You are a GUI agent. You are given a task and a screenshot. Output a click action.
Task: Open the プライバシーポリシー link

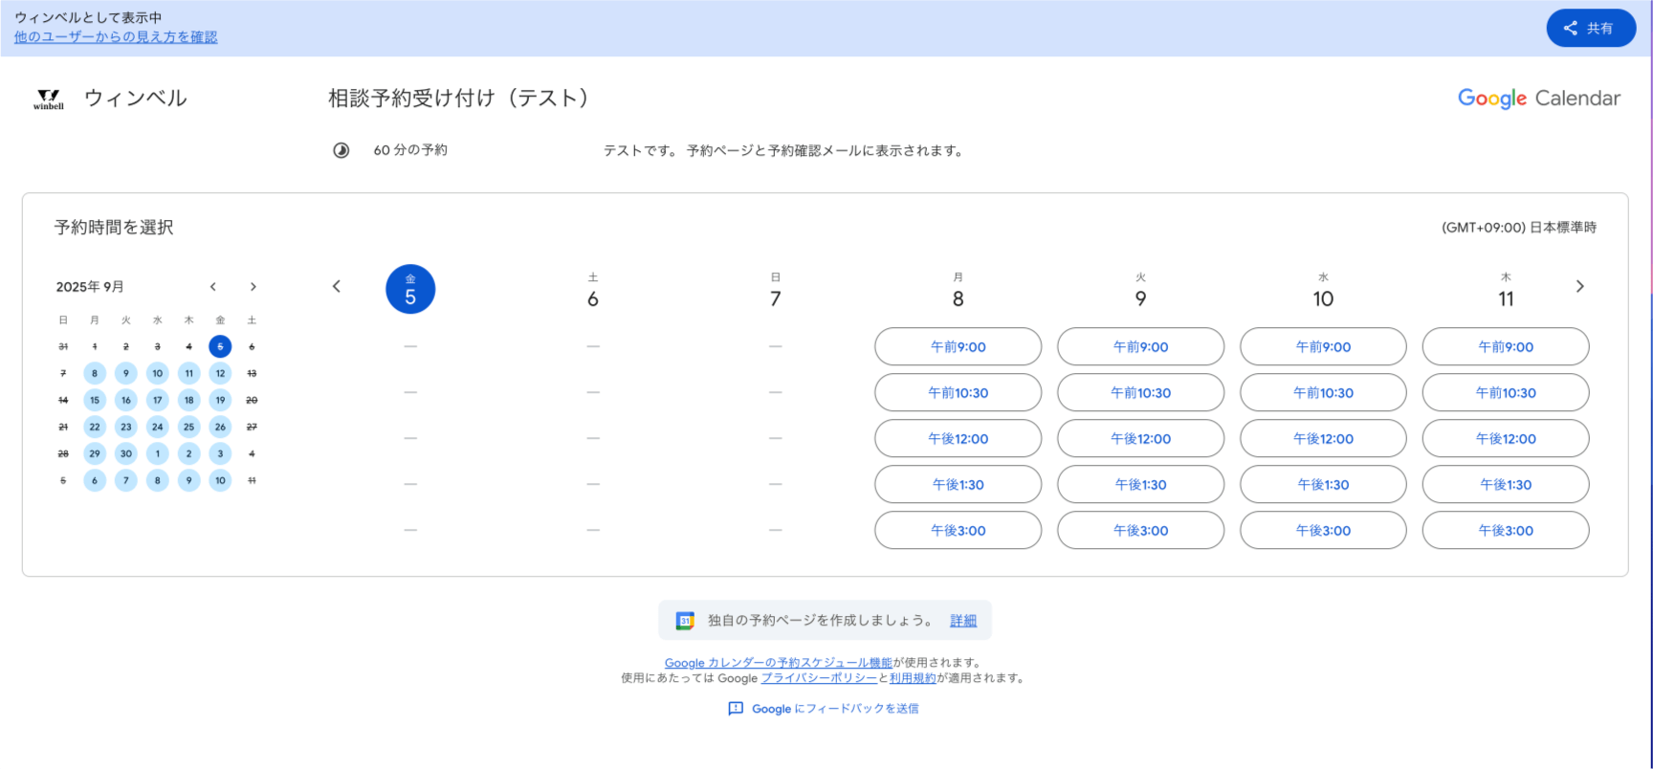tap(819, 678)
